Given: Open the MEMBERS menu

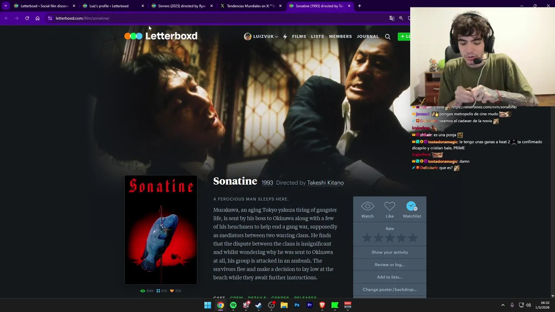Looking at the screenshot, I should click(x=340, y=36).
